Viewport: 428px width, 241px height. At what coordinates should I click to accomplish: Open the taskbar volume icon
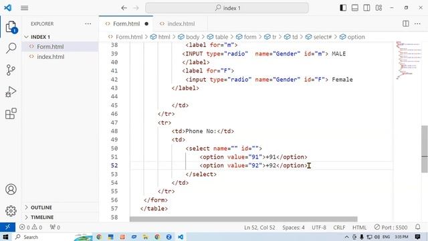(377, 237)
